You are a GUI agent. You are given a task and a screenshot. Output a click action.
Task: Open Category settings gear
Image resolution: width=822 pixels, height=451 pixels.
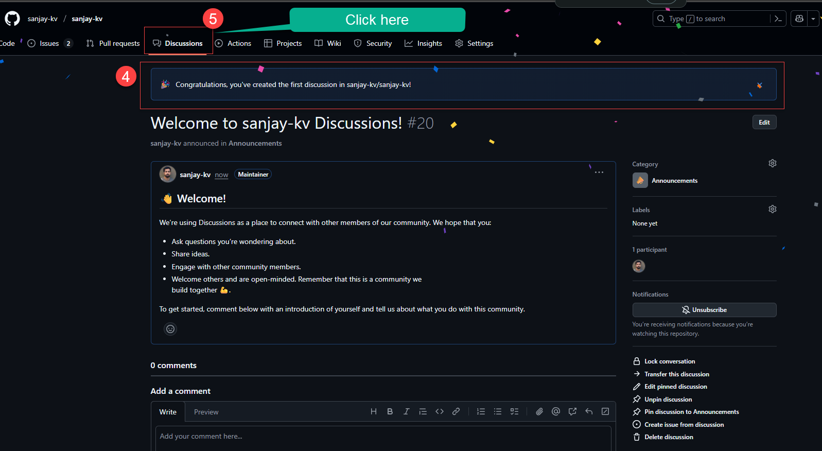click(773, 163)
